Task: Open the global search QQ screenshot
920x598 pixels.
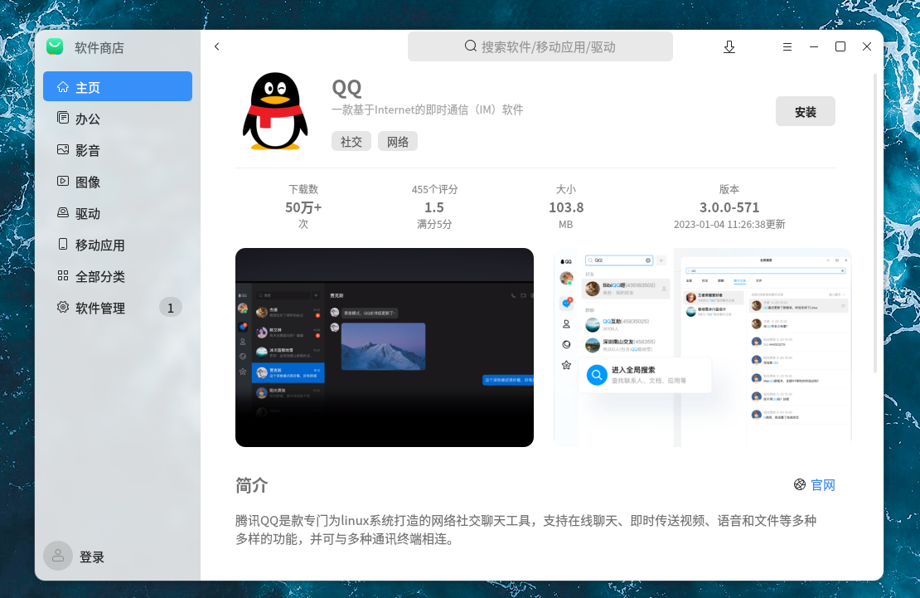Action: 702,348
